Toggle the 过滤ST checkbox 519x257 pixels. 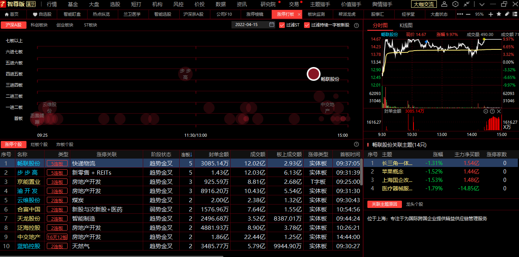tap(282, 25)
